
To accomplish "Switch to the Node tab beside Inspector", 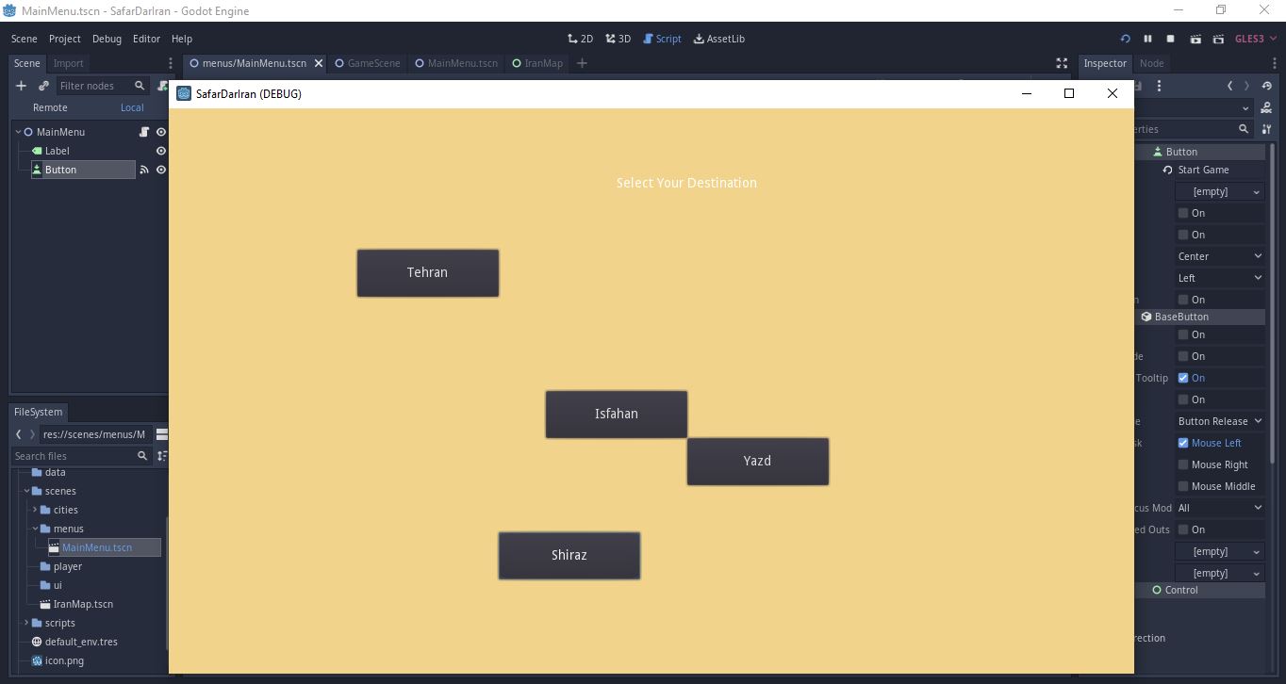I will tap(1152, 63).
